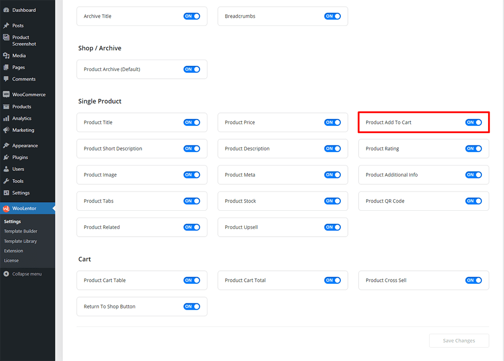Click the Plugins icon in sidebar
Screen dimensions: 504x361
pyautogui.click(x=6, y=157)
